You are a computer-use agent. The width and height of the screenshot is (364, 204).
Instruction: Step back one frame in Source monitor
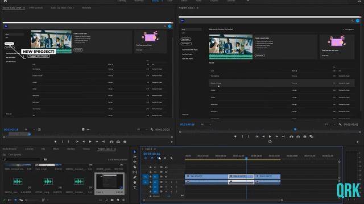pos(84,142)
